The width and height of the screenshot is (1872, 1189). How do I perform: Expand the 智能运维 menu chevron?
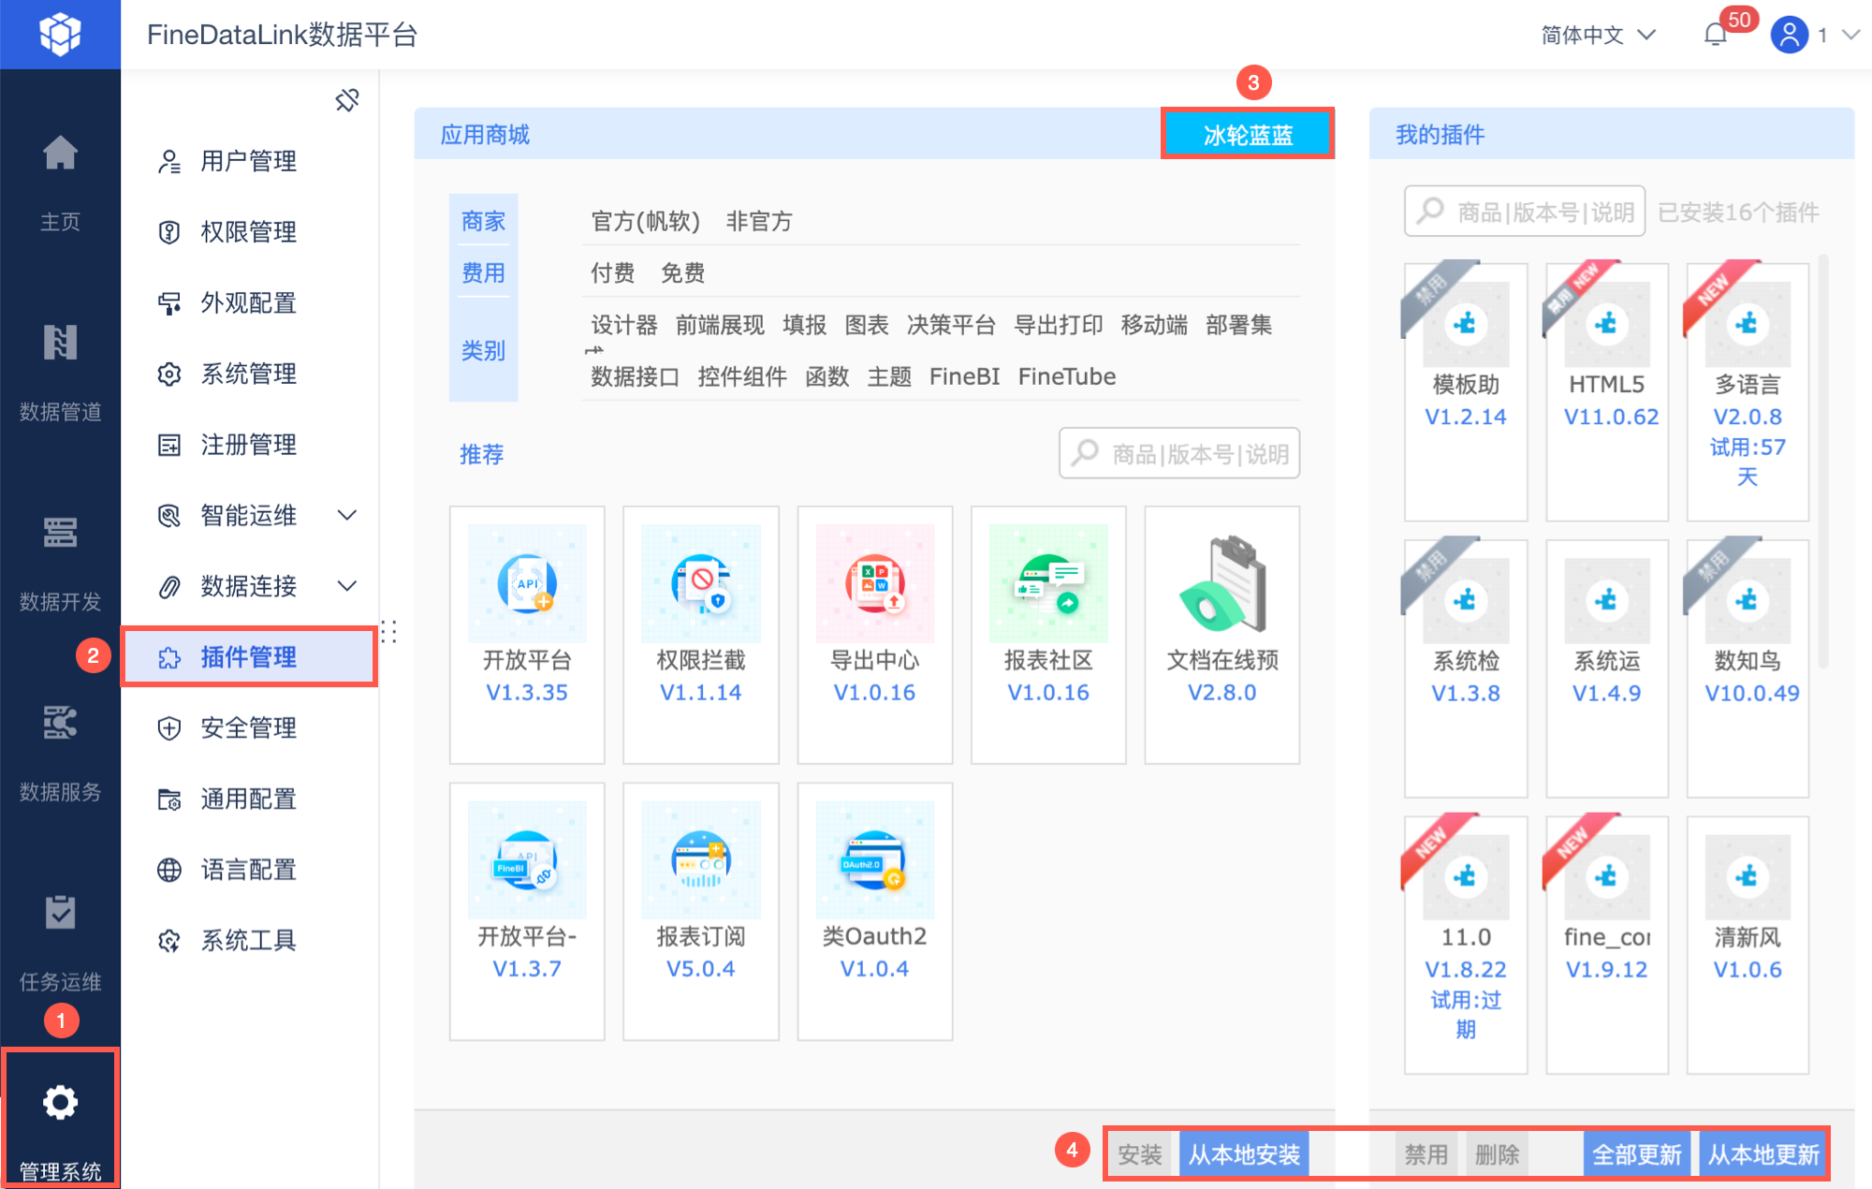pyautogui.click(x=347, y=515)
